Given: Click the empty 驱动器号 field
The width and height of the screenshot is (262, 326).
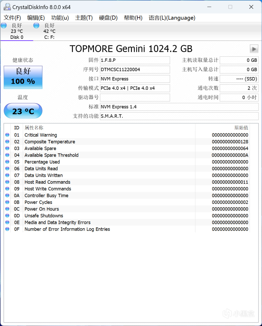Looking at the screenshot, I should [x=135, y=97].
